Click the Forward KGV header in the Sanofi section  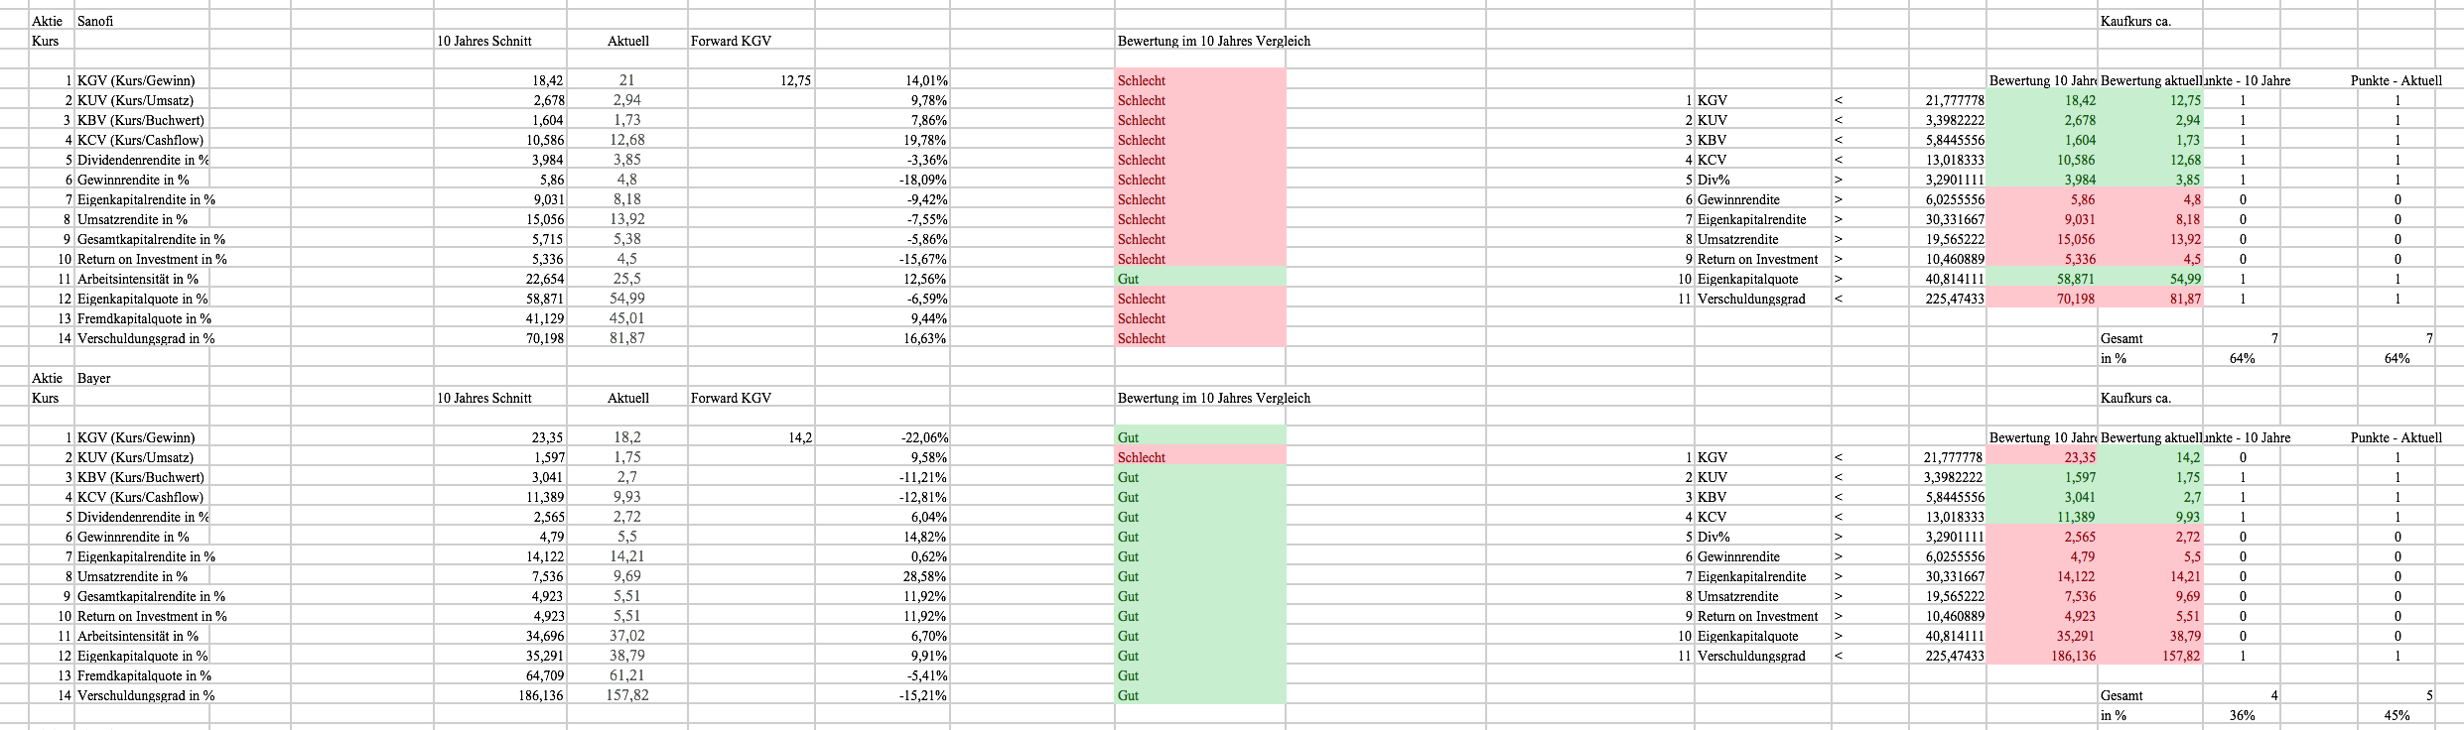point(731,41)
